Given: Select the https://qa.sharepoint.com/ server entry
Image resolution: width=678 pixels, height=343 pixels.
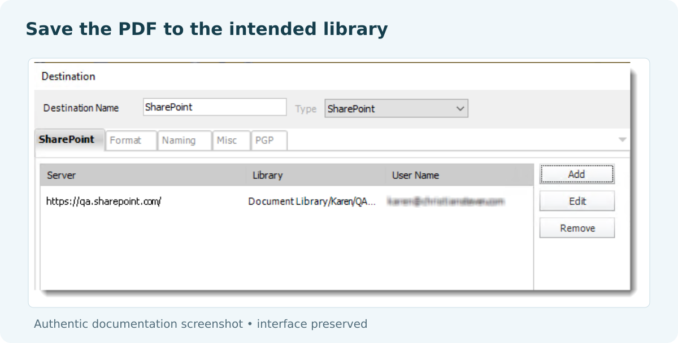Looking at the screenshot, I should pos(103,201).
